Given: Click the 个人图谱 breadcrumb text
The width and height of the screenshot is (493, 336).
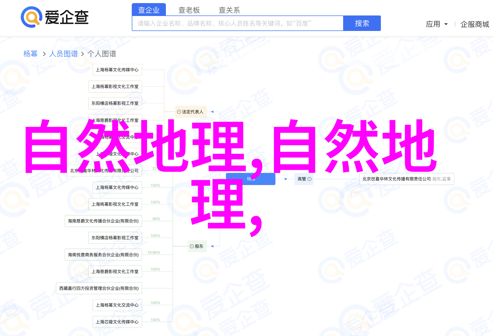Looking at the screenshot, I should coord(102,54).
